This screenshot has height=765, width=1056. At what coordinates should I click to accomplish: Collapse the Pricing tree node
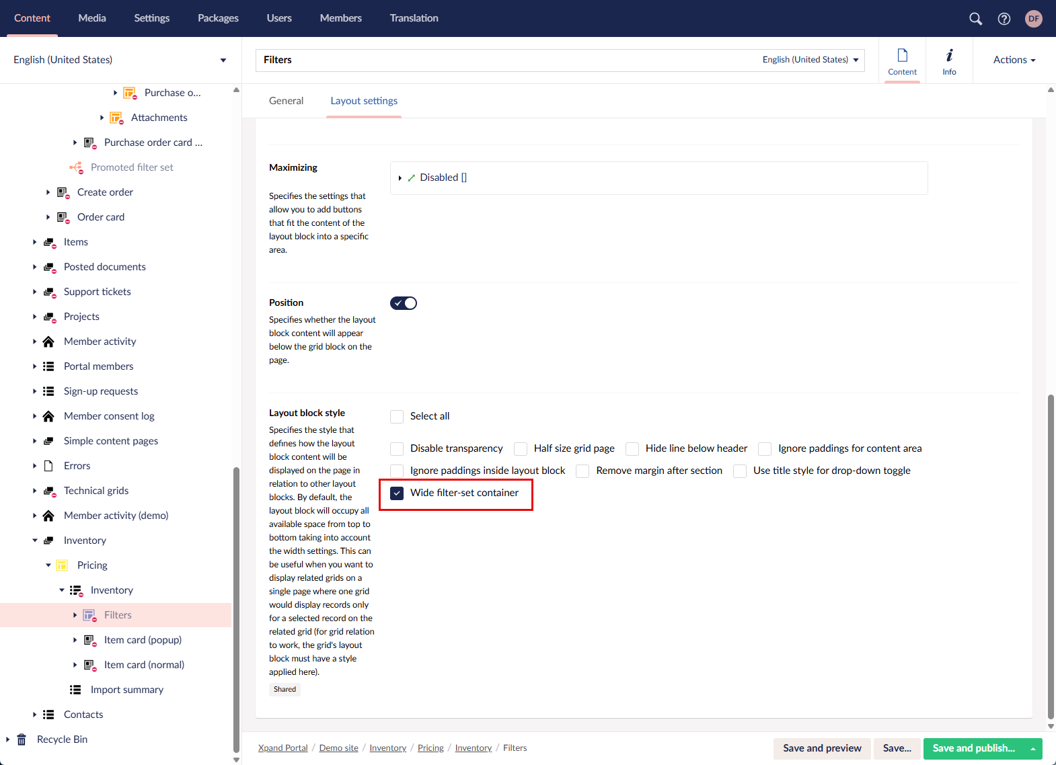48,565
